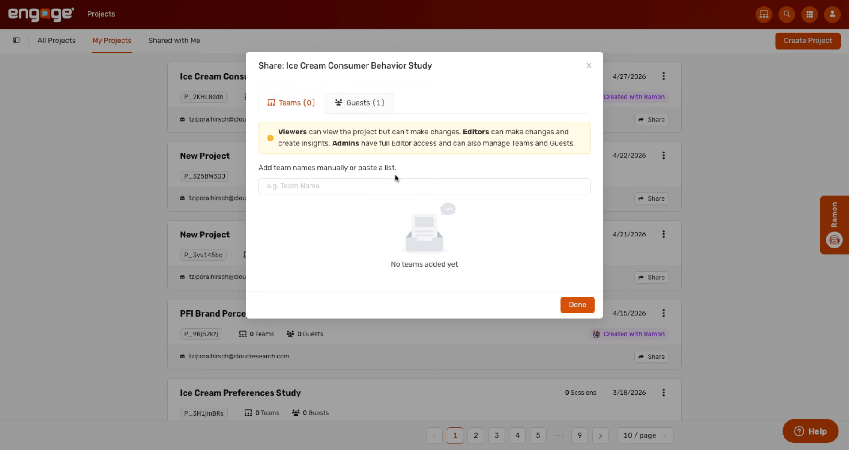The image size is (849, 450).
Task: Close the Share dialog
Action: 589,65
